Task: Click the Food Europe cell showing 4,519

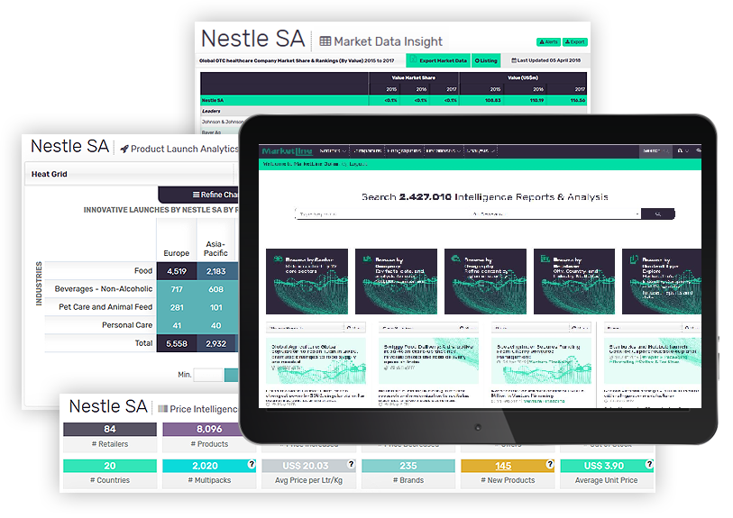Action: (x=177, y=271)
